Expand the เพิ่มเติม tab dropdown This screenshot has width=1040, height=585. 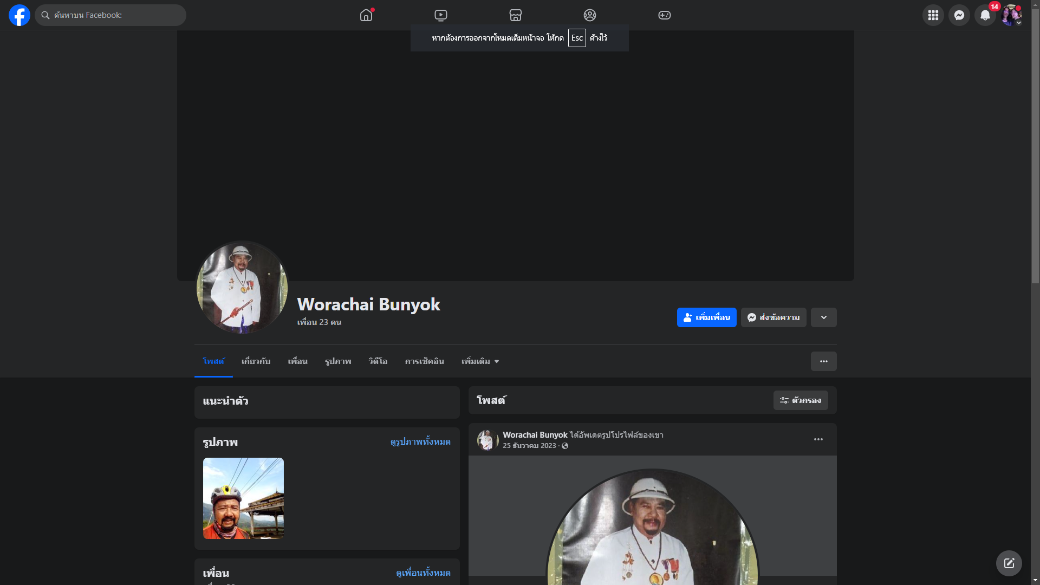coord(480,361)
